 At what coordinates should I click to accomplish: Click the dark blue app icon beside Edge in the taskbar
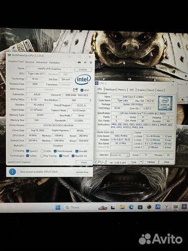coord(140,207)
